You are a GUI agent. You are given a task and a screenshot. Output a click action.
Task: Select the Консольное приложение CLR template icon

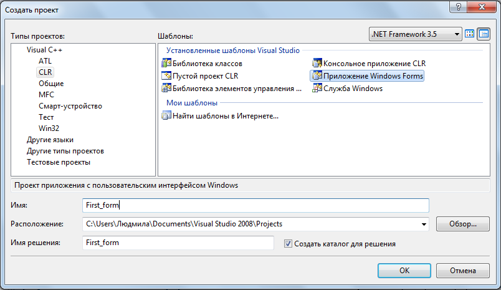click(x=317, y=63)
